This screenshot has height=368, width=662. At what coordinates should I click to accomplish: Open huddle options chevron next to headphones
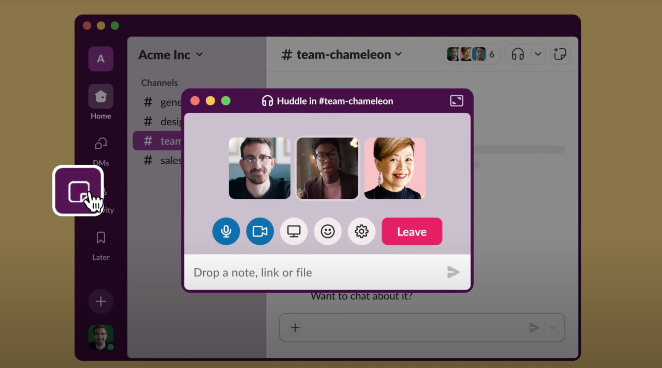tap(538, 54)
